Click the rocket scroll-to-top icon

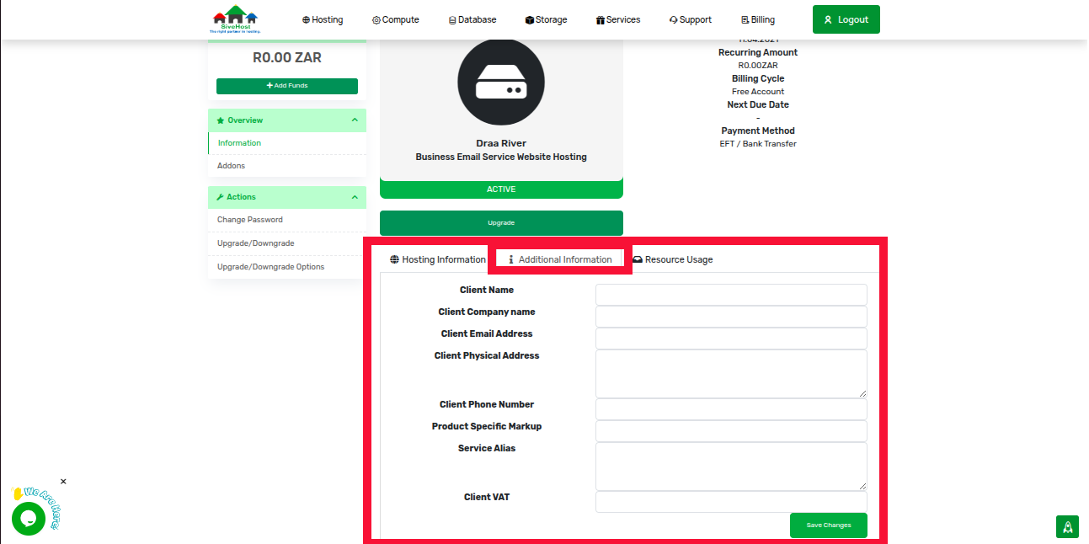pos(1067,527)
